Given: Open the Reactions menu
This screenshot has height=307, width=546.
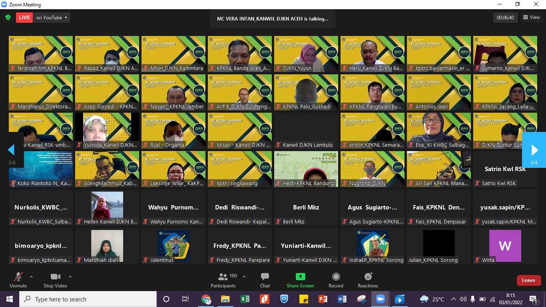Looking at the screenshot, I should point(368,280).
